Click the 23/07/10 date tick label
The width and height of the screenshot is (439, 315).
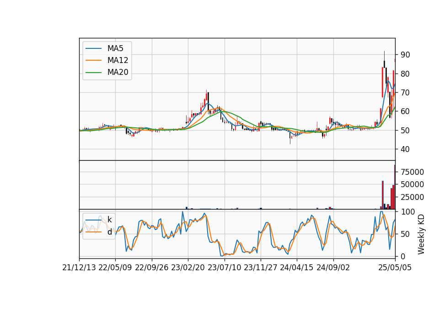224,268
